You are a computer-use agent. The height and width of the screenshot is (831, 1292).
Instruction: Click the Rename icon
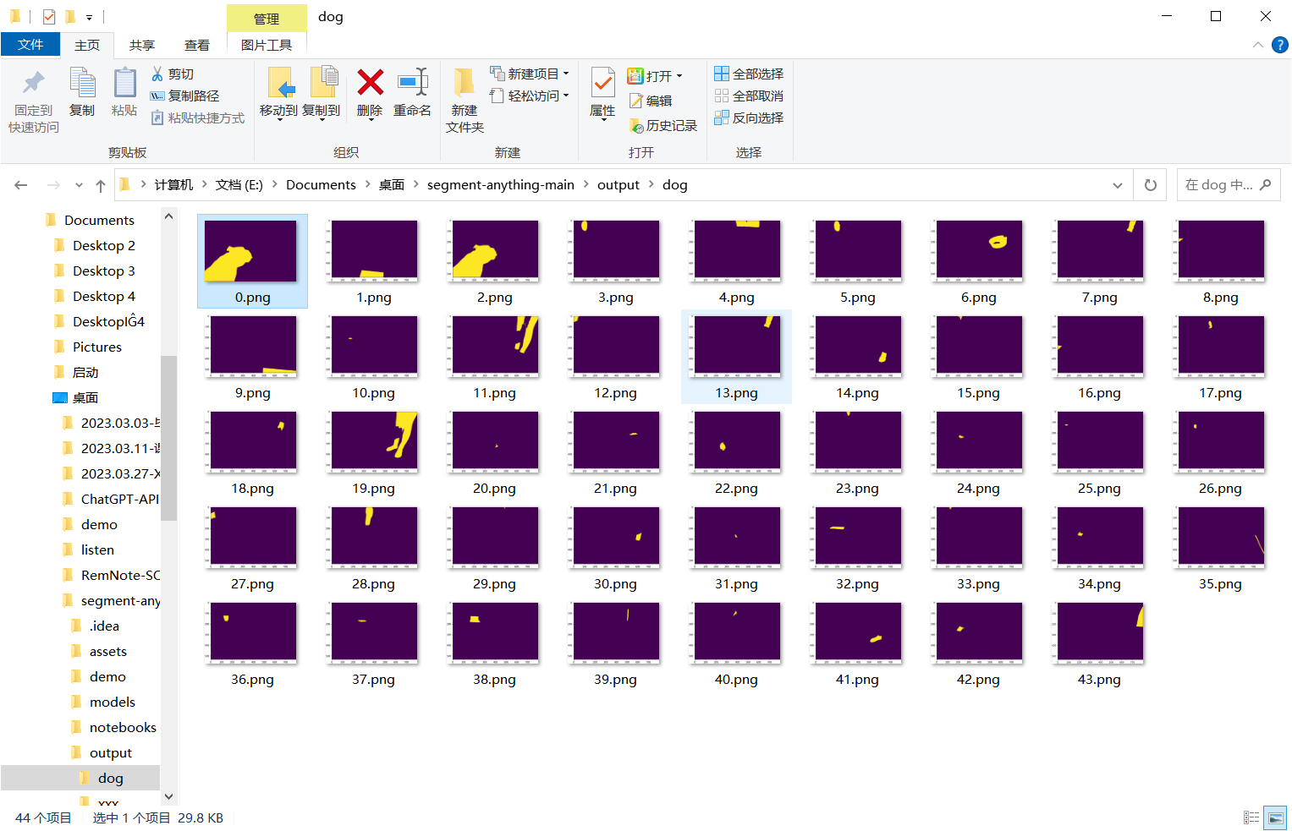coord(413,83)
